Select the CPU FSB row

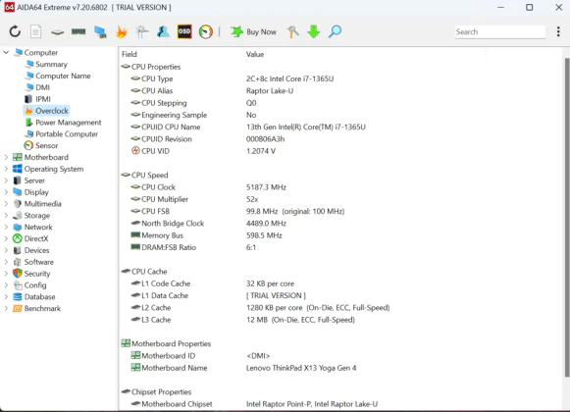340,211
